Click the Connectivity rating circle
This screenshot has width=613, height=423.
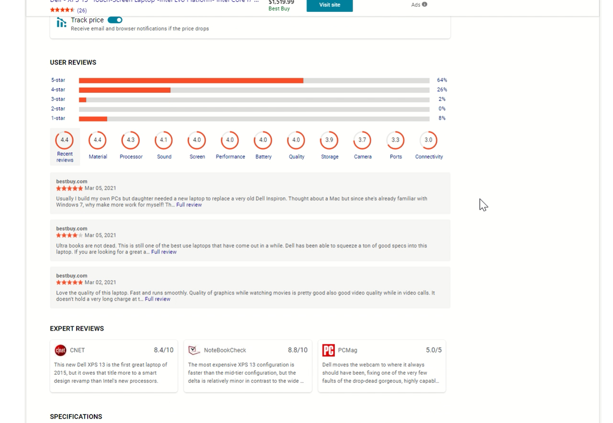(x=428, y=140)
